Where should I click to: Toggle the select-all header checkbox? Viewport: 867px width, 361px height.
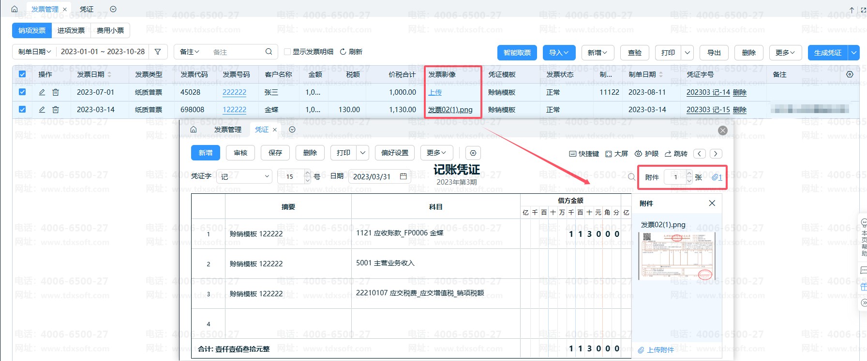coord(22,74)
